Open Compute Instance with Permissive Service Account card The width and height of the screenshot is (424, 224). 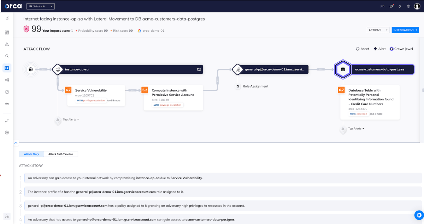173,98
